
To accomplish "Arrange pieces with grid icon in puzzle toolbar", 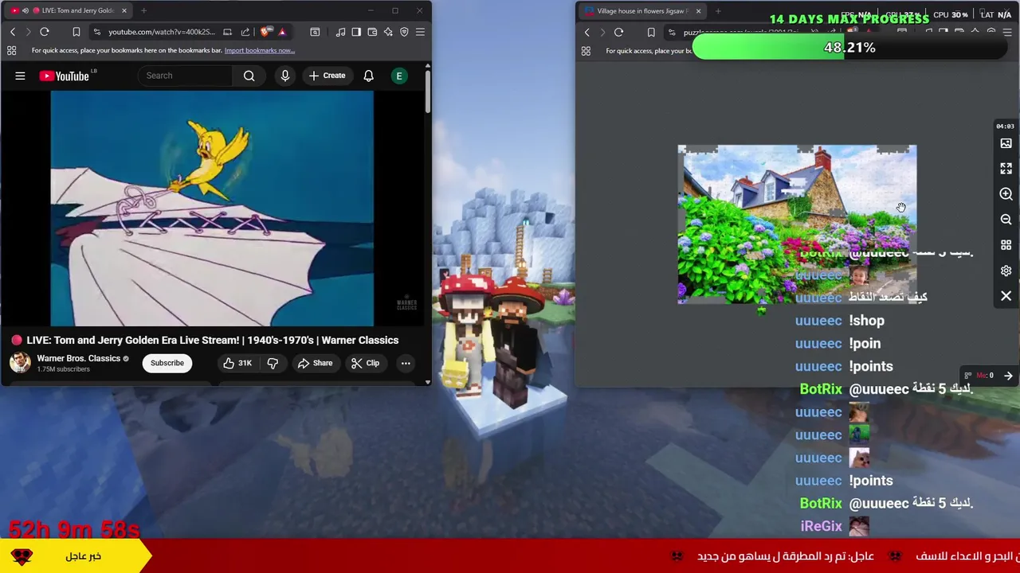I will 1006,245.
